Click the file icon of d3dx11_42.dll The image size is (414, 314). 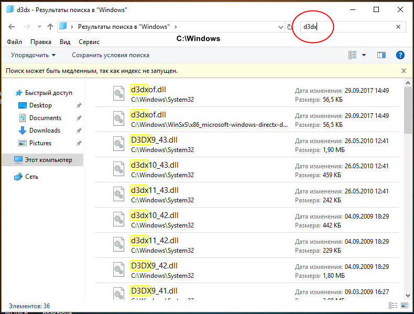pos(118,244)
